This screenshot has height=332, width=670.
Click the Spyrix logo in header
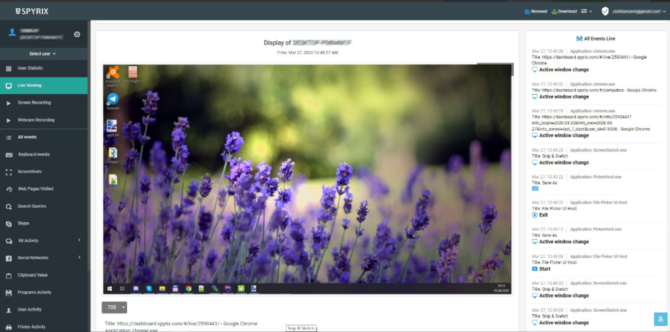point(32,12)
